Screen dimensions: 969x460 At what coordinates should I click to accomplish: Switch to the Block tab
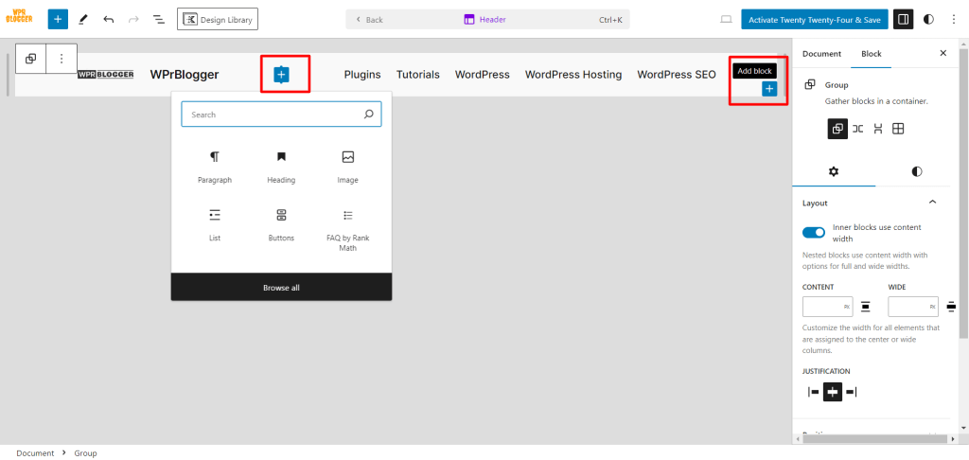tap(872, 54)
